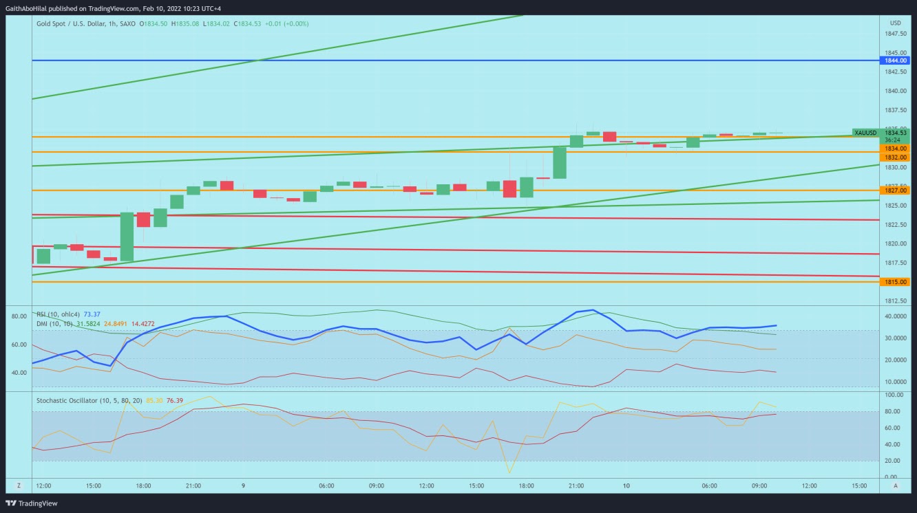
Task: Click the date label 9 on time axis
Action: coord(243,485)
